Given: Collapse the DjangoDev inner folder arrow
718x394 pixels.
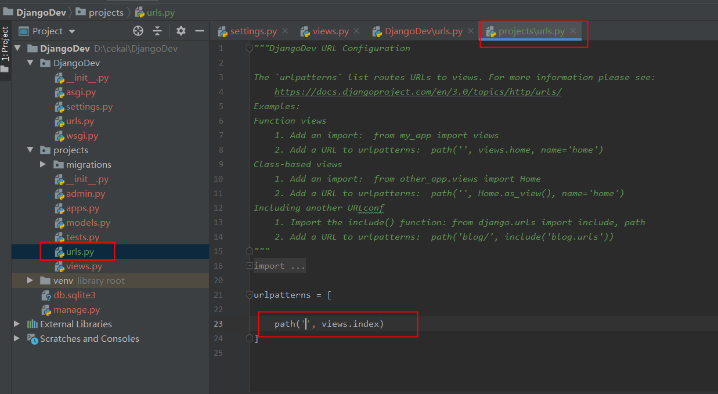Looking at the screenshot, I should coord(30,63).
